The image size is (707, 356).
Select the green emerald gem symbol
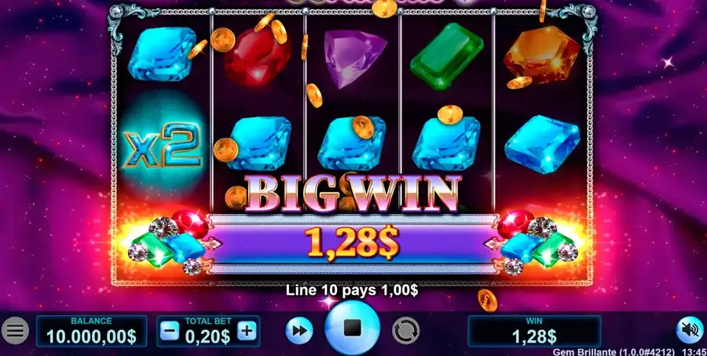pyautogui.click(x=446, y=56)
